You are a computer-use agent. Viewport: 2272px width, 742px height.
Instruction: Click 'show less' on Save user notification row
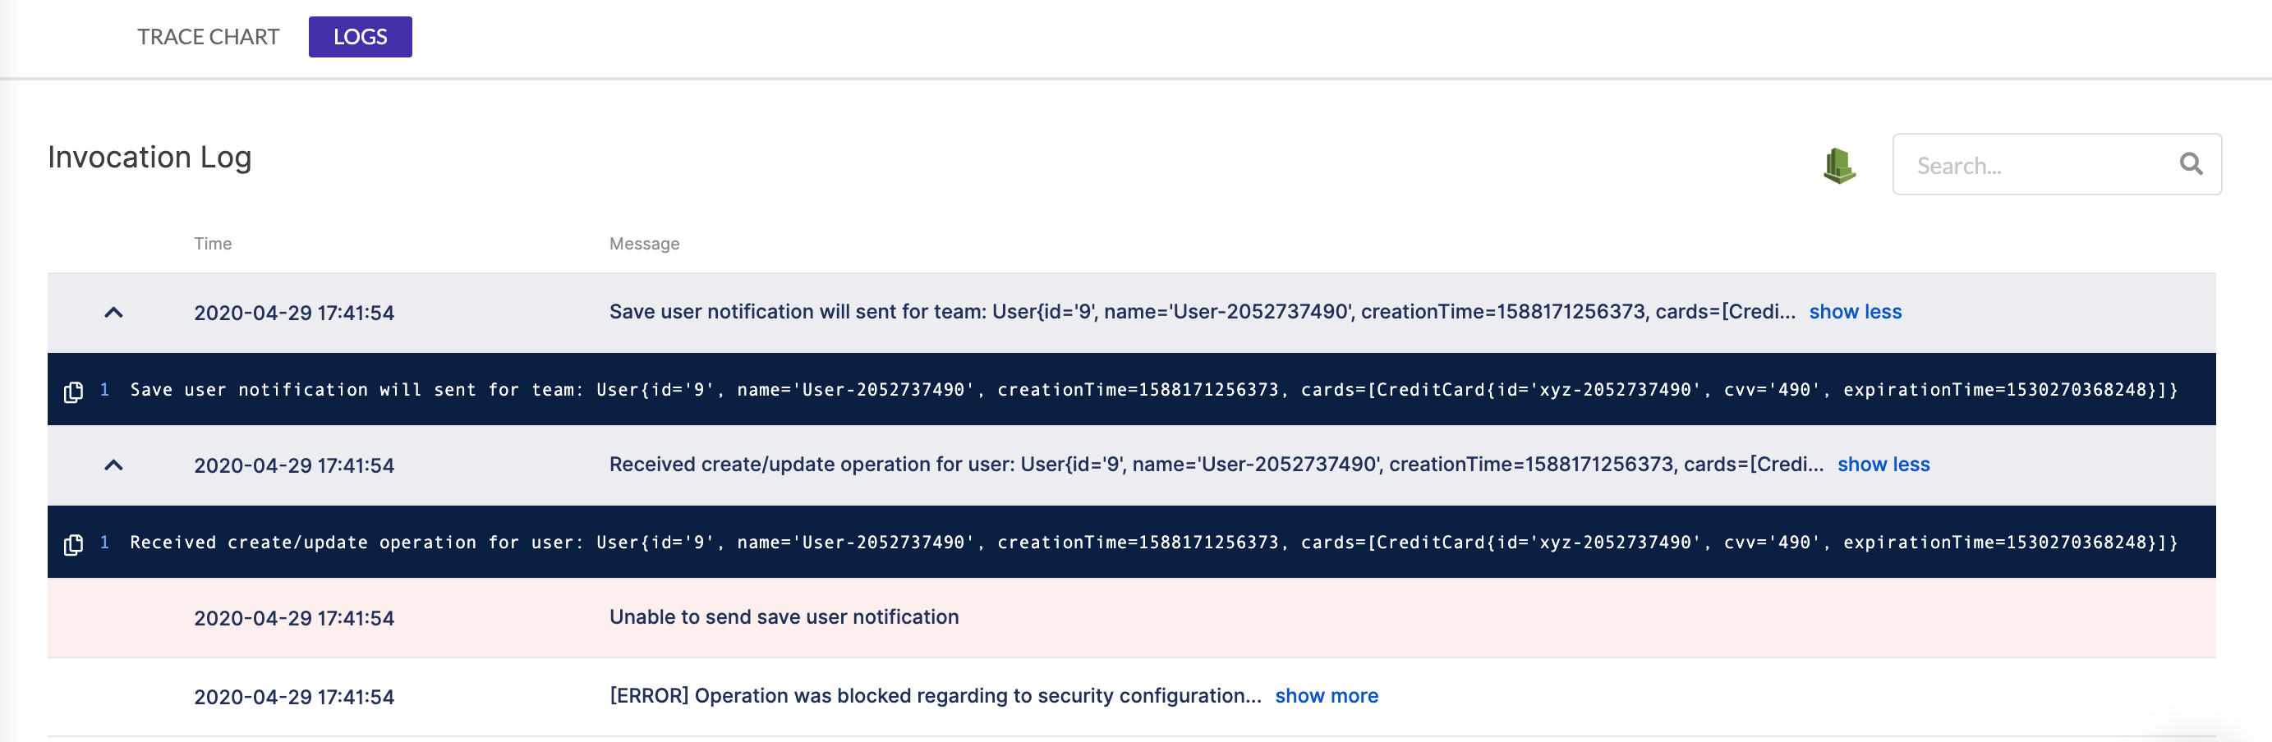1855,312
